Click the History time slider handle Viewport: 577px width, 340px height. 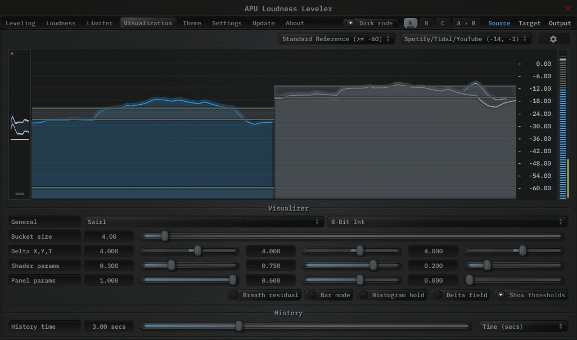tap(239, 326)
